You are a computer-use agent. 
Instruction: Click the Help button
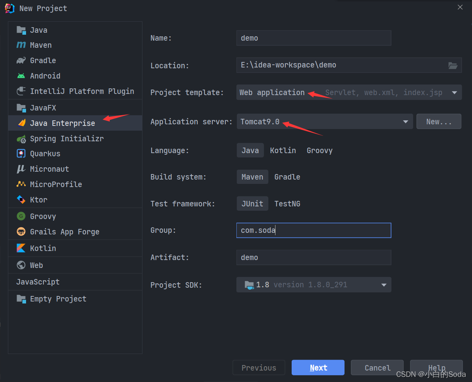coord(436,367)
